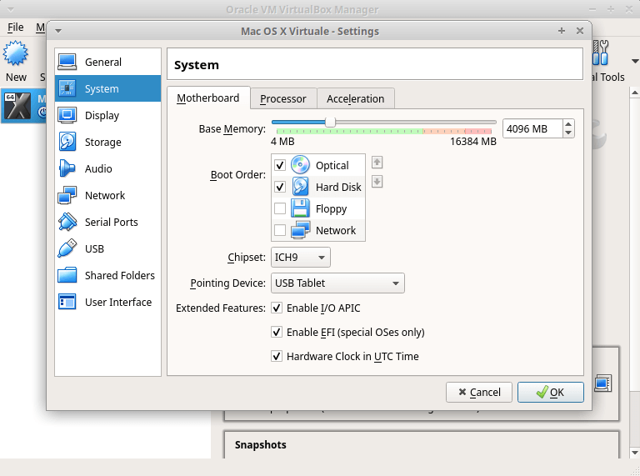Toggle Hardware Clock in UTC Time

click(x=277, y=356)
